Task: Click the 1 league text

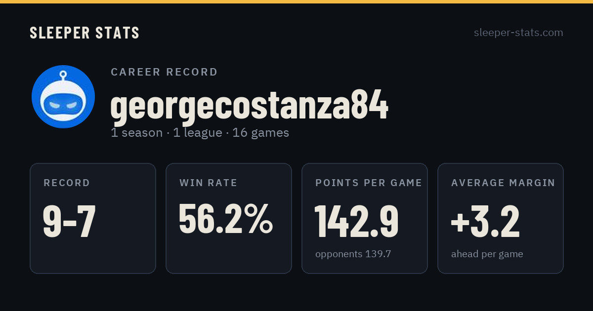Action: click(x=198, y=133)
